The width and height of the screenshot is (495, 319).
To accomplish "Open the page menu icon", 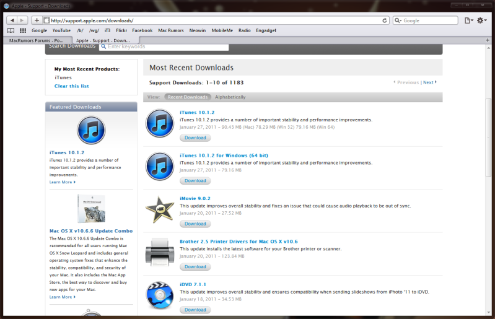I will click(x=468, y=20).
